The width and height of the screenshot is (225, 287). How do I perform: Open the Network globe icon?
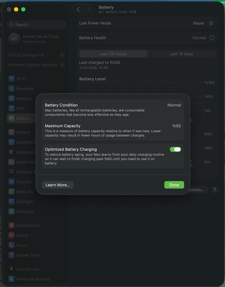coord(11,98)
